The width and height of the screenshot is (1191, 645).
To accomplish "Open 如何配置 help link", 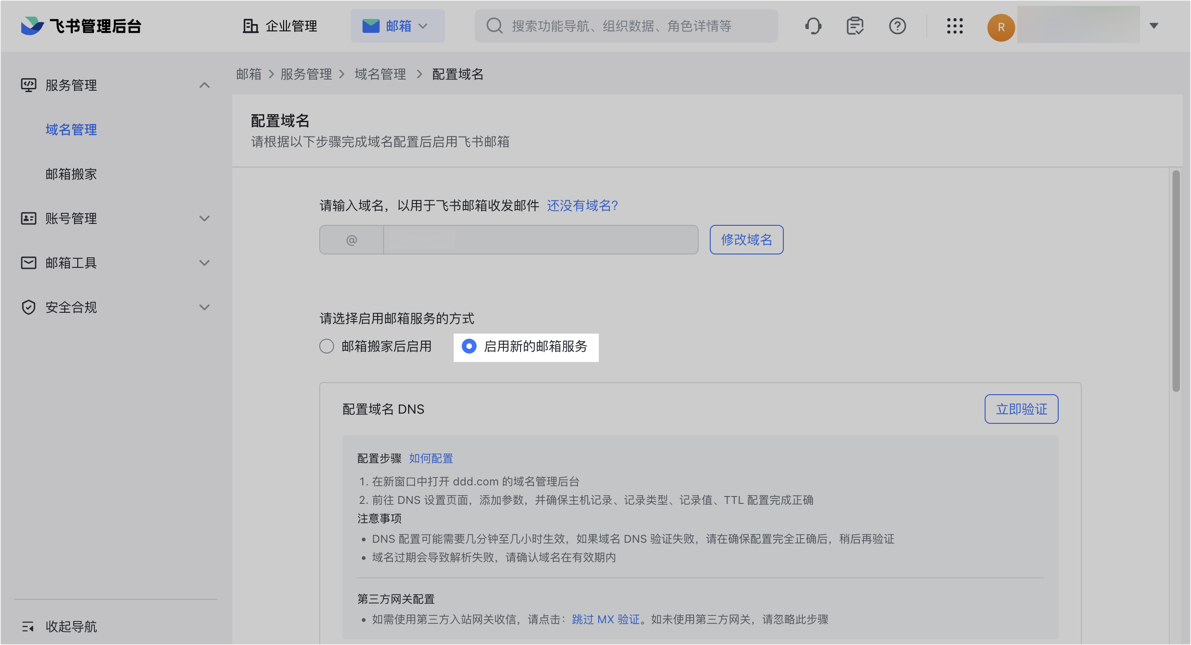I will coord(431,459).
